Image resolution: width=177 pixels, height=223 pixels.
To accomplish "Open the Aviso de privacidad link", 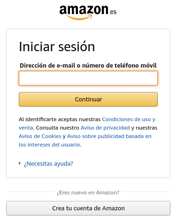I will tap(105, 128).
